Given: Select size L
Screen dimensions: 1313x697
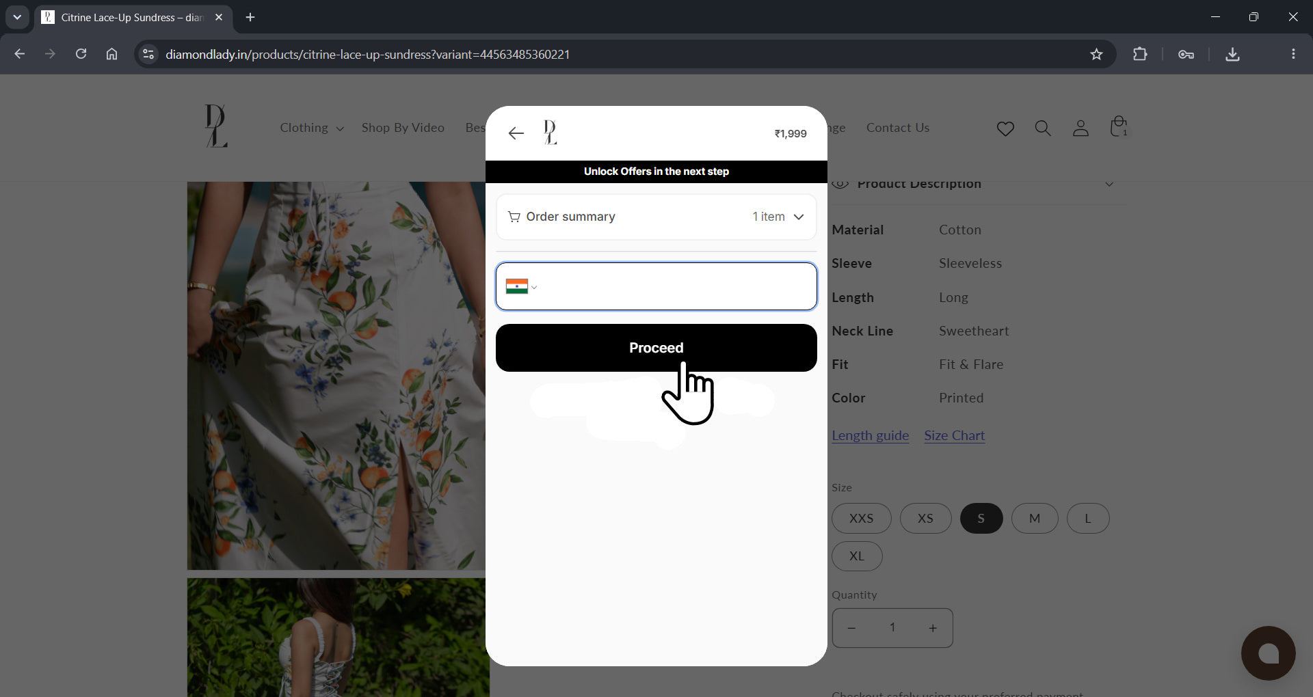Looking at the screenshot, I should (1087, 519).
